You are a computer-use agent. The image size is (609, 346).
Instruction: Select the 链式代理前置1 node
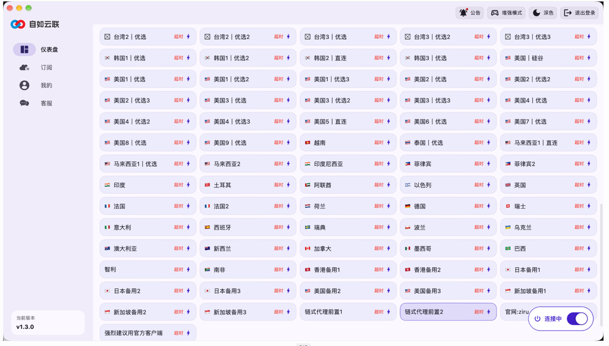348,312
